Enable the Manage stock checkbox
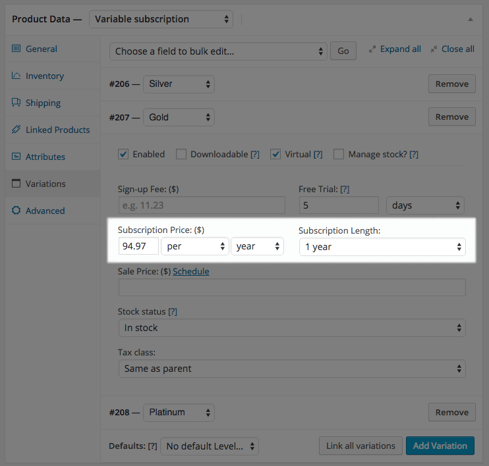Screen dimensions: 489x466 pyautogui.click(x=339, y=154)
